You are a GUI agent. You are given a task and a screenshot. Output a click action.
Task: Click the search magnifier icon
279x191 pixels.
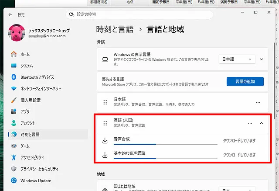[71, 15]
